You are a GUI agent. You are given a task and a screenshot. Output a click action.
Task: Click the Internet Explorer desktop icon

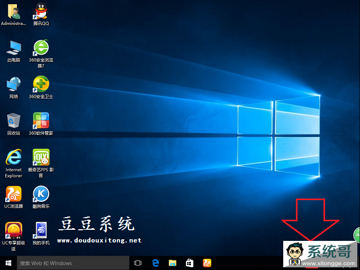(x=13, y=157)
